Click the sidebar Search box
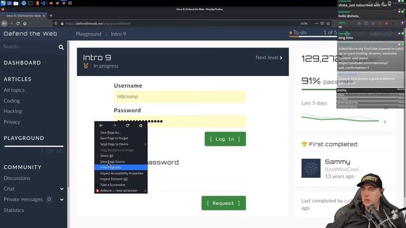406x228 pixels. tap(30, 47)
